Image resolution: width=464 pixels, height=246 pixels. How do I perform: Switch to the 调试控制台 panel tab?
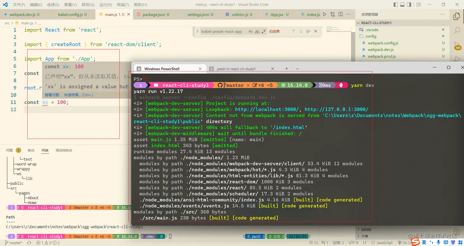[64, 150]
